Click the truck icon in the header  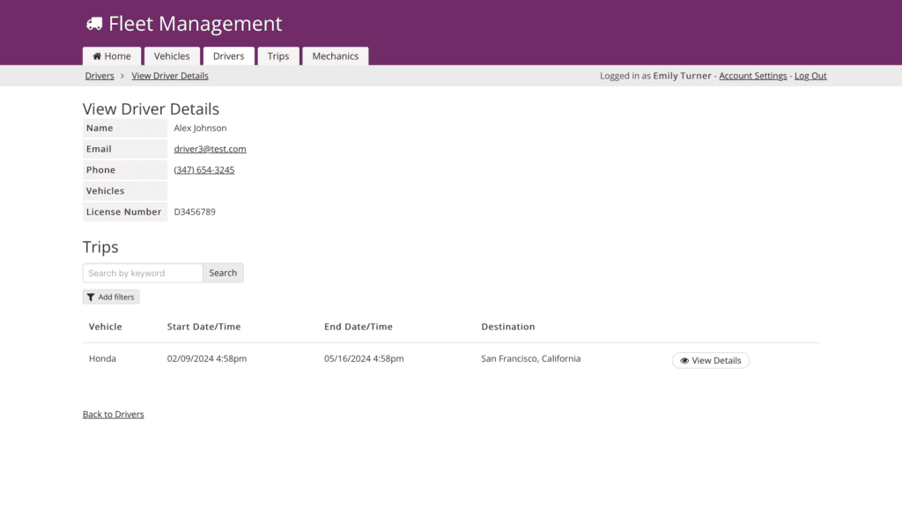coord(94,24)
